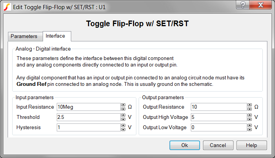This screenshot has width=275, height=158.
Task: Raise Hysteresis using the up spinner
Action: [x=123, y=125]
